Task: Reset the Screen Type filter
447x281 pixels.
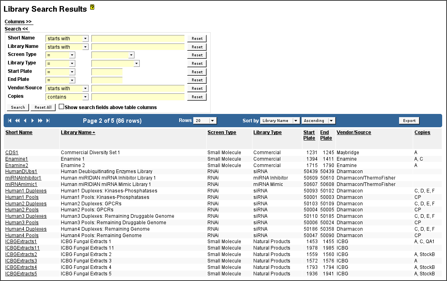Action: (x=197, y=55)
